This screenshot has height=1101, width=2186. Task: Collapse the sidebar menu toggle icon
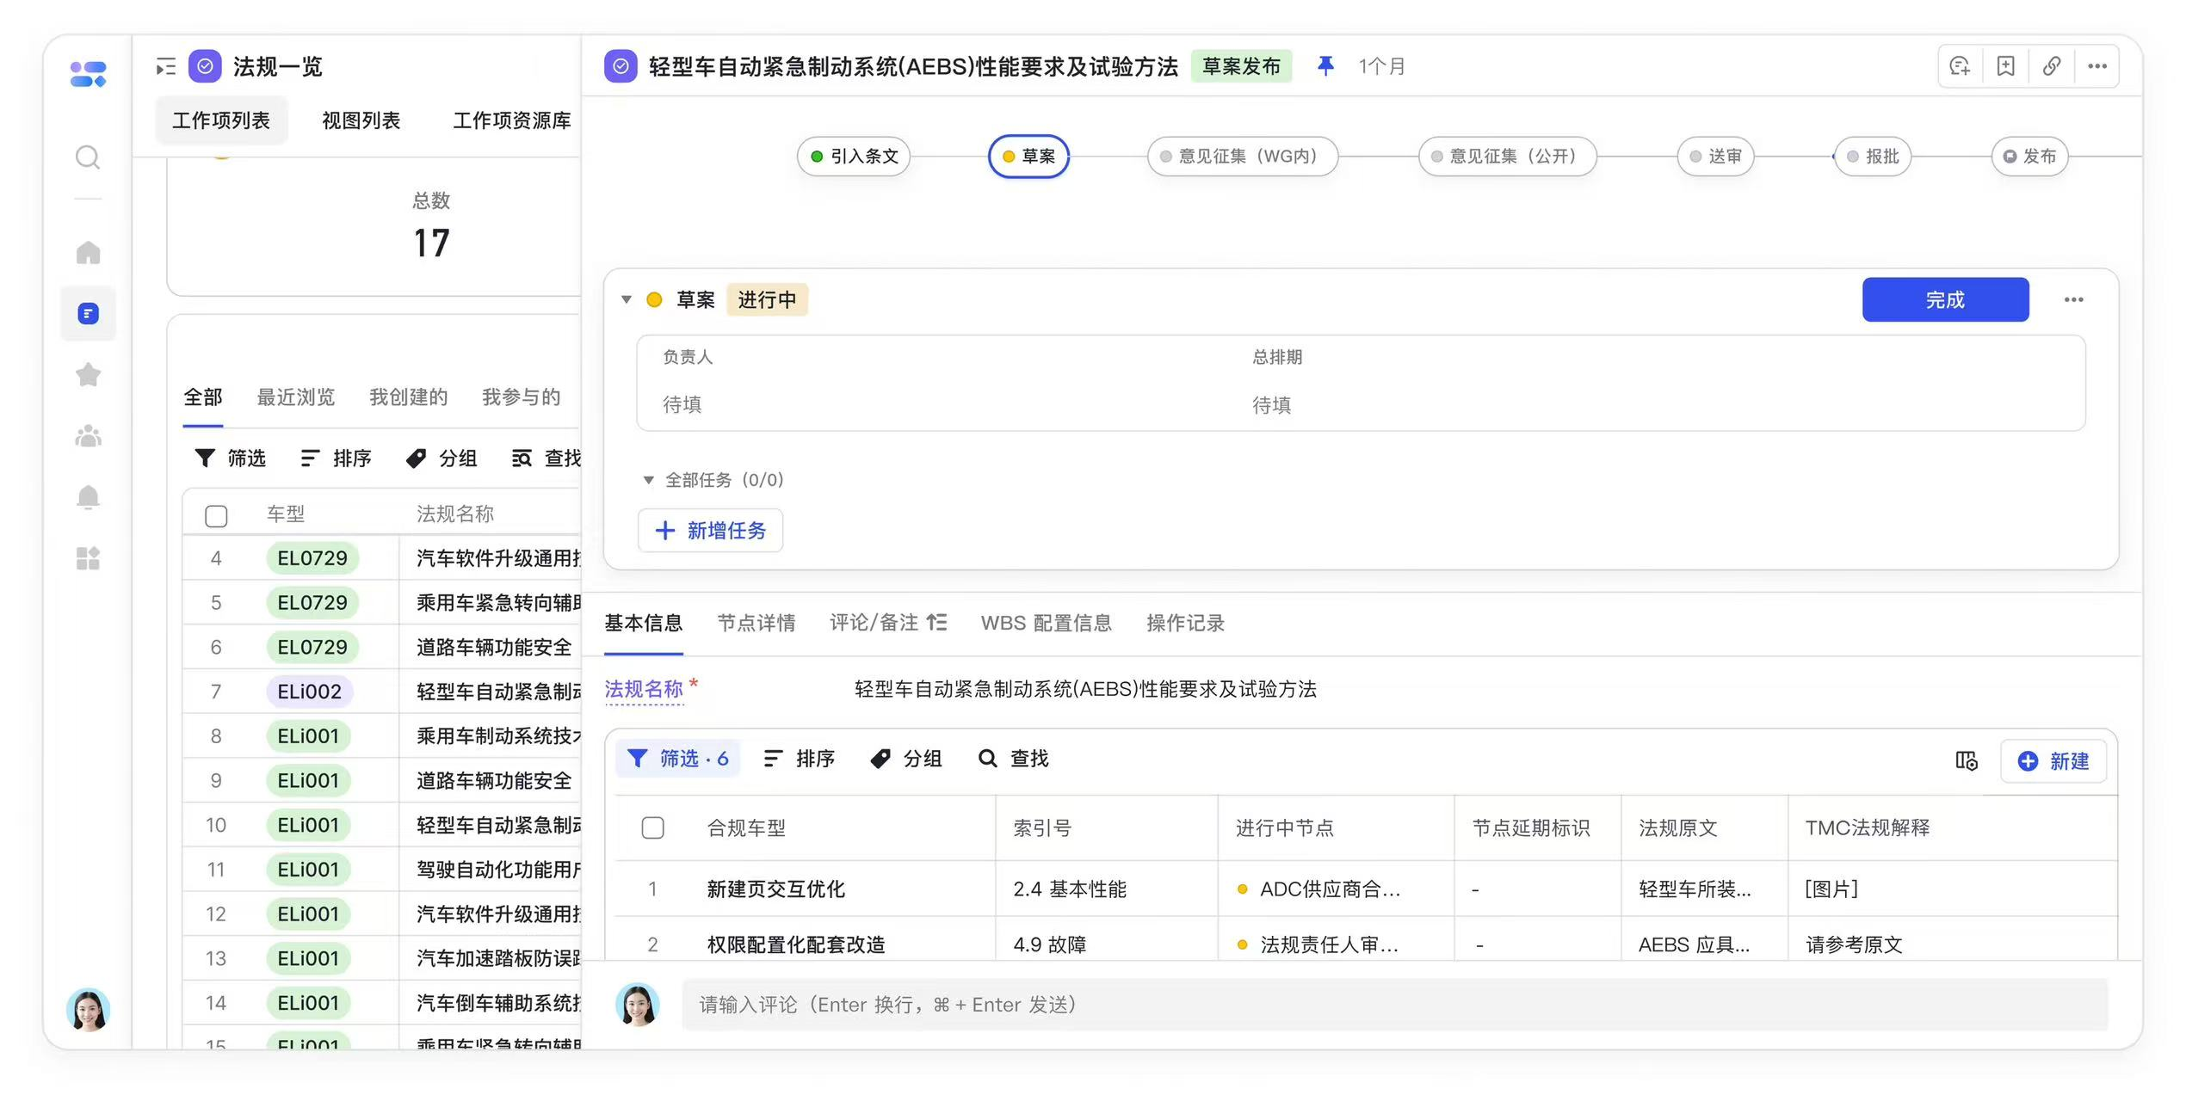[165, 66]
